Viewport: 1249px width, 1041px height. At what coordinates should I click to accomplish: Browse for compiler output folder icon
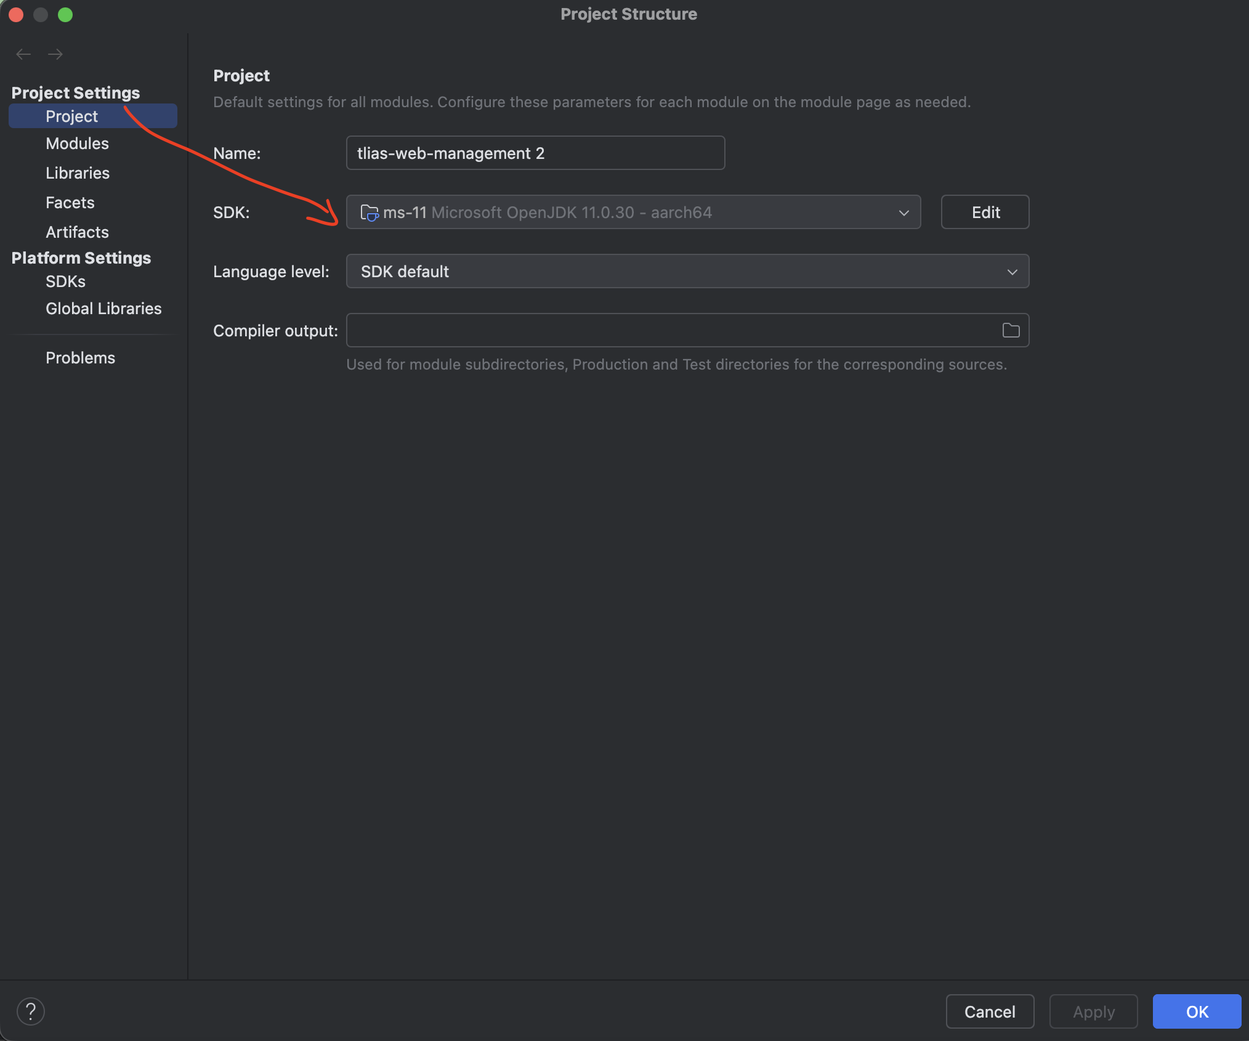1011,331
